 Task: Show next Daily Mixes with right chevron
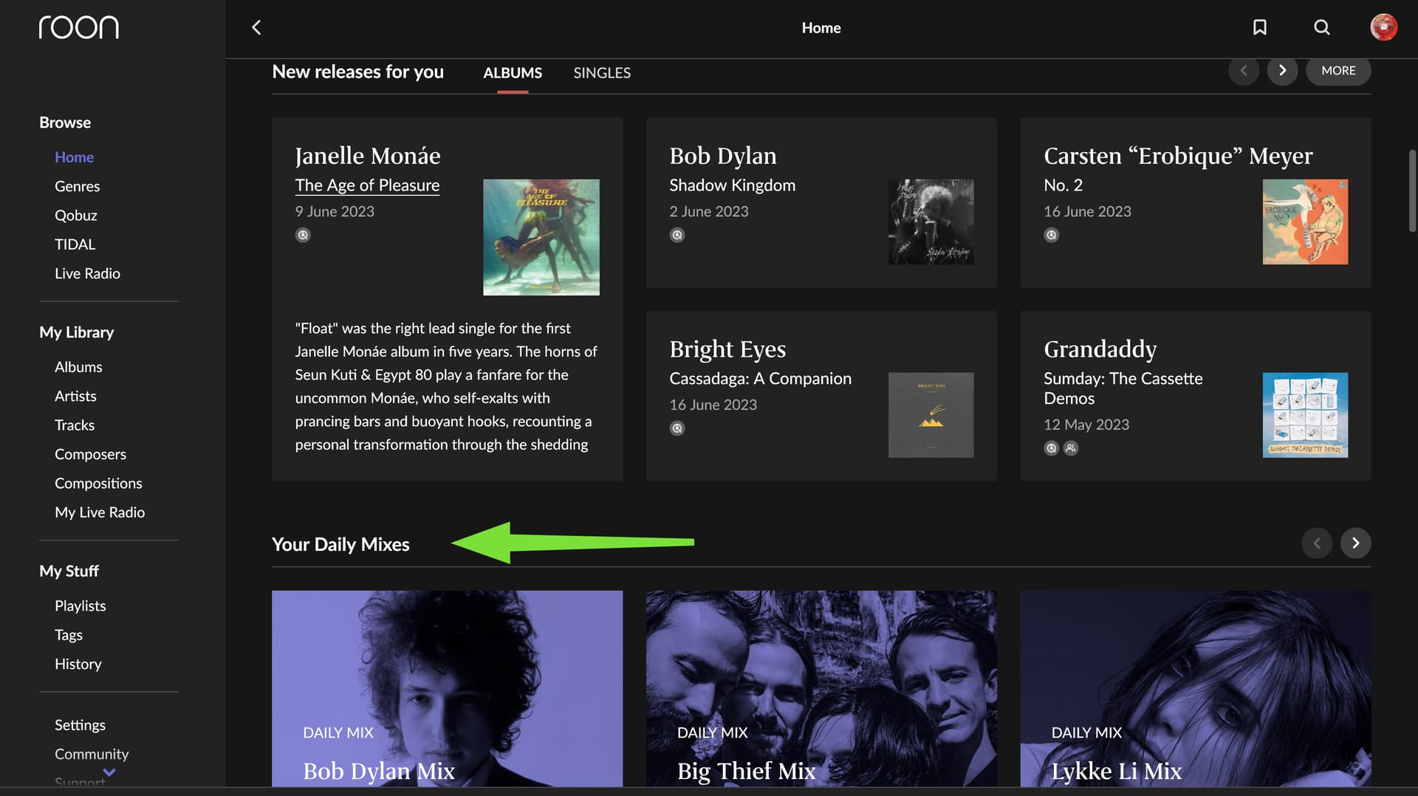[x=1355, y=543]
